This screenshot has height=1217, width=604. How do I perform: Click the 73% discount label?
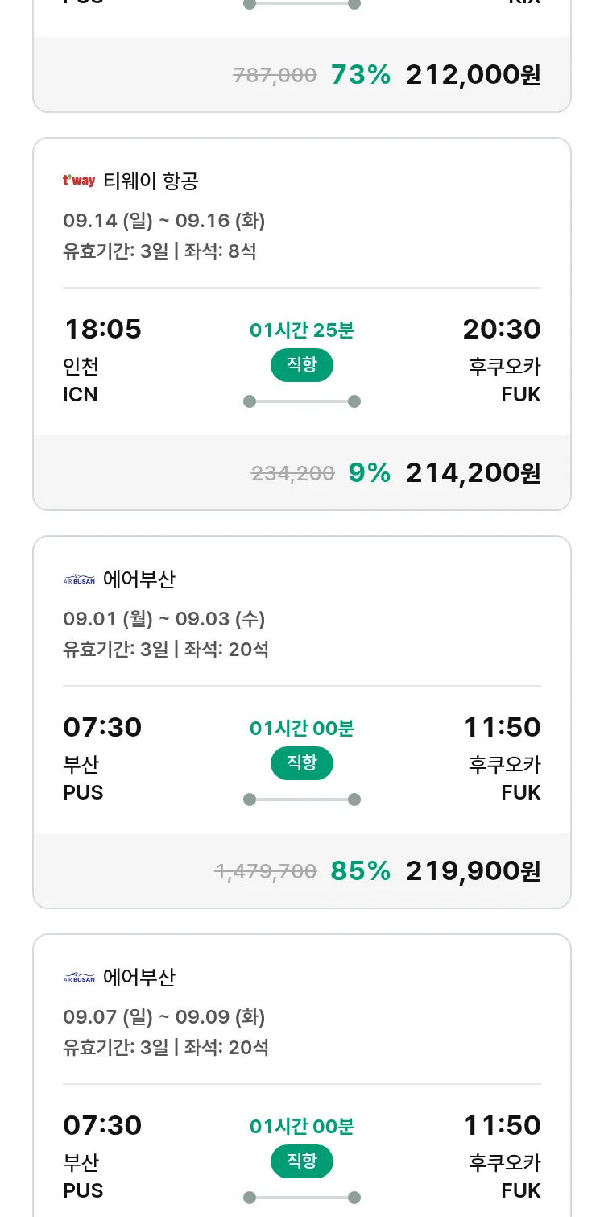360,75
